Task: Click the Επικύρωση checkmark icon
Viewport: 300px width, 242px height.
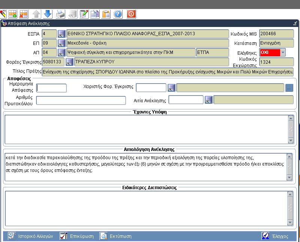Action: [63, 236]
